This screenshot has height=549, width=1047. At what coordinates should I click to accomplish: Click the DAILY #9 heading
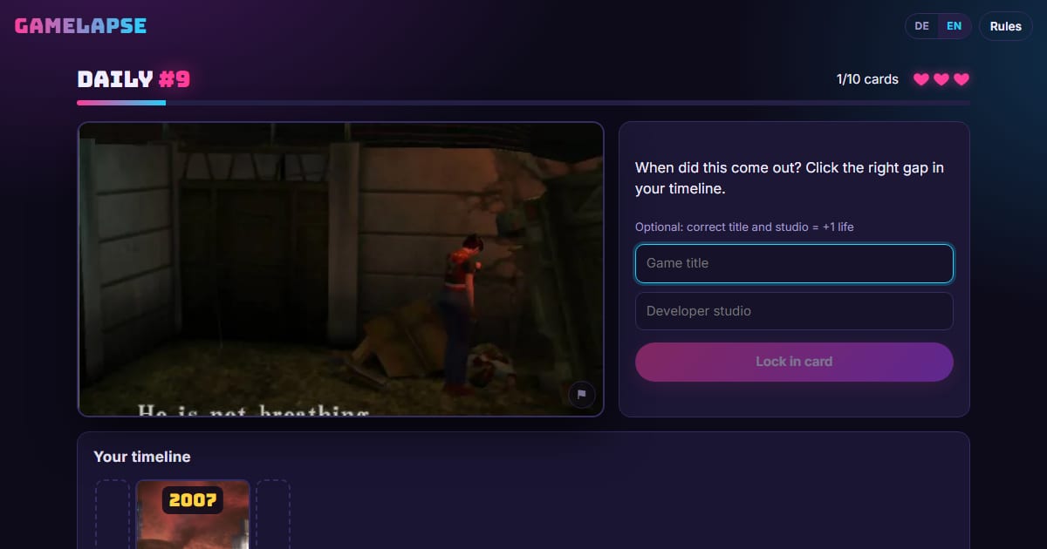(133, 79)
